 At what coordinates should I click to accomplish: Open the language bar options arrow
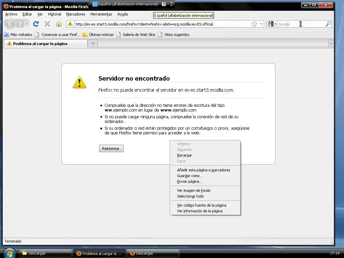pyautogui.click(x=172, y=4)
